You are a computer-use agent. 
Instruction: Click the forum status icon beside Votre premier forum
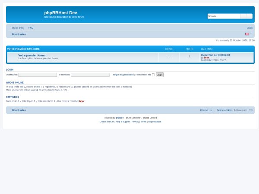pos(13,57)
